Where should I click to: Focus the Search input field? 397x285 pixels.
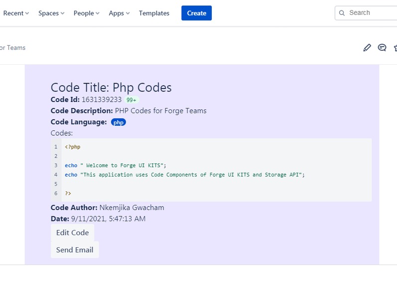[366, 13]
